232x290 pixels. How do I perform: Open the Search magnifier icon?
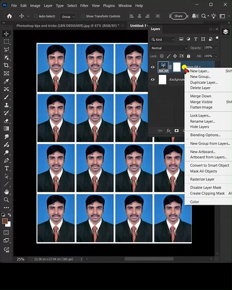point(204,16)
